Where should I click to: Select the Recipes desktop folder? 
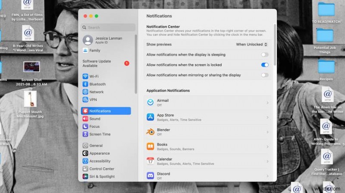pyautogui.click(x=326, y=67)
